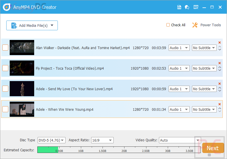Viewport: 227px width, 159px height.
Task: Click filename Fly Project - Toca Toca (Official Video).mp4
Action: (x=70, y=68)
